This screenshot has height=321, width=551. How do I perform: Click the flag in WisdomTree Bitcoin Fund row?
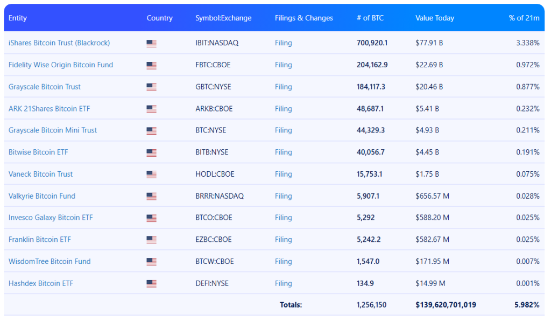151,262
